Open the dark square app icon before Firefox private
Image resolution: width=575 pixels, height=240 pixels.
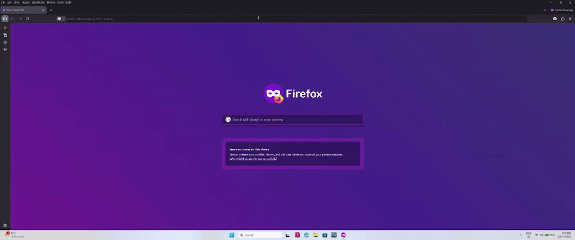point(334,235)
